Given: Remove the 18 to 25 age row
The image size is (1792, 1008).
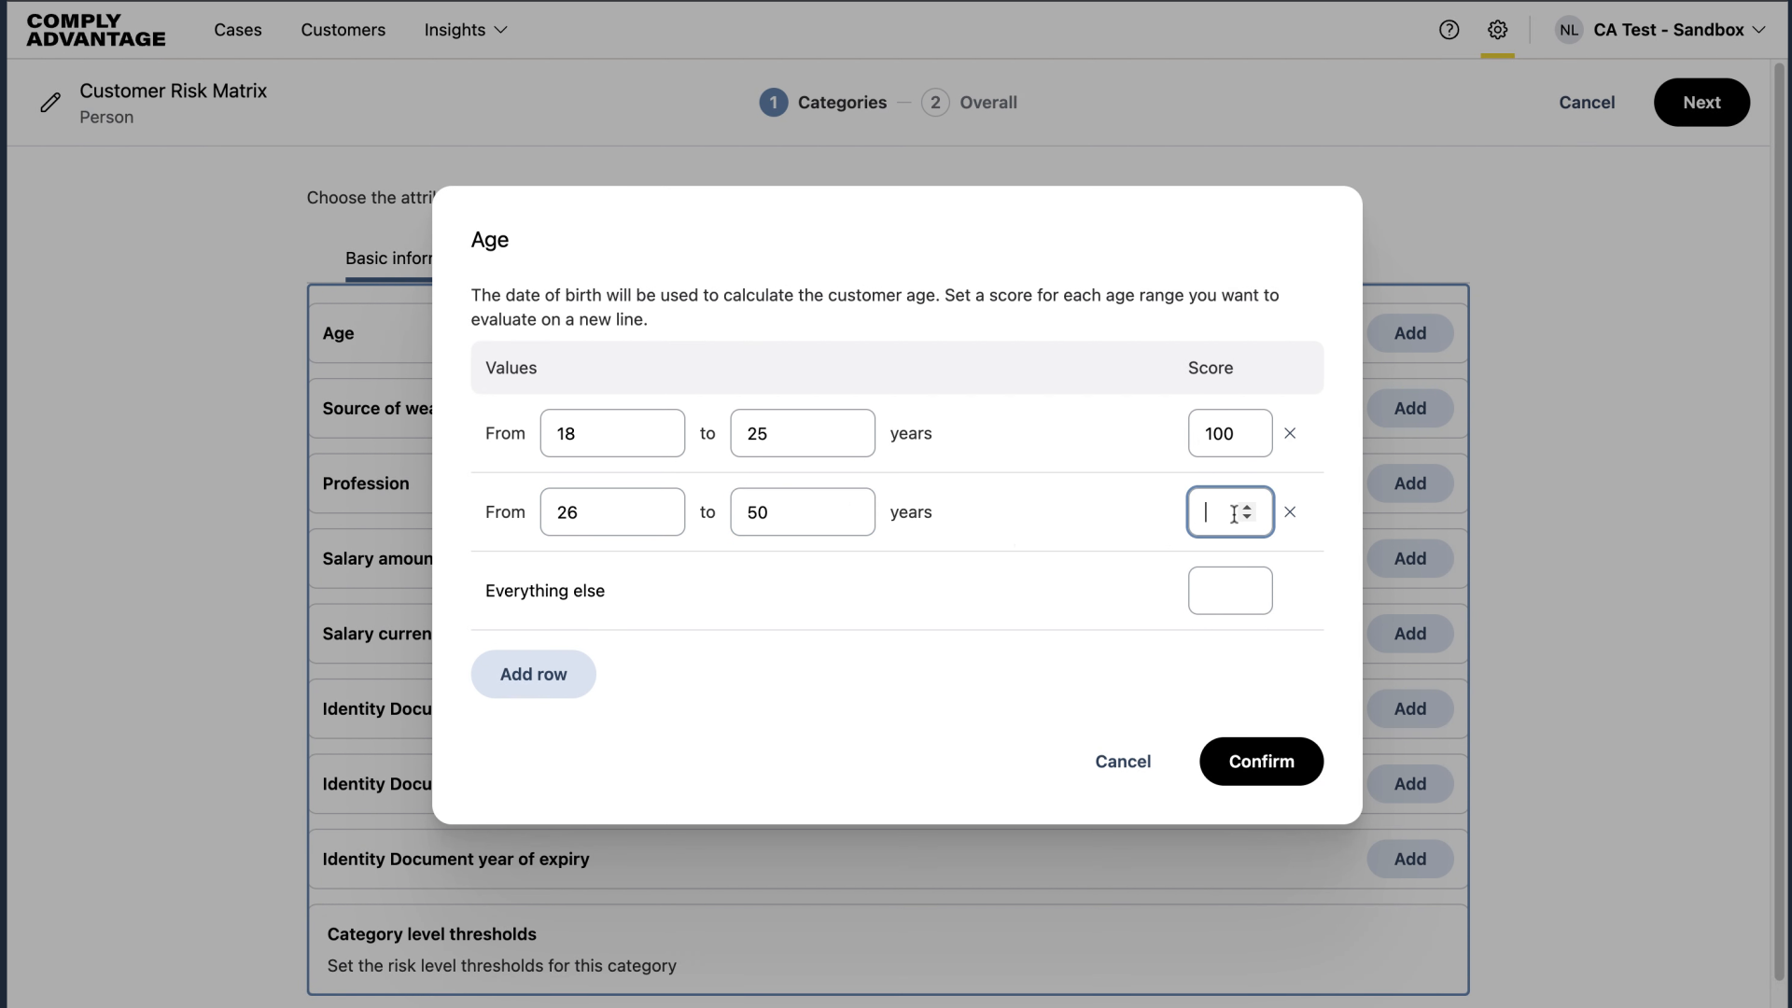Looking at the screenshot, I should (1290, 433).
